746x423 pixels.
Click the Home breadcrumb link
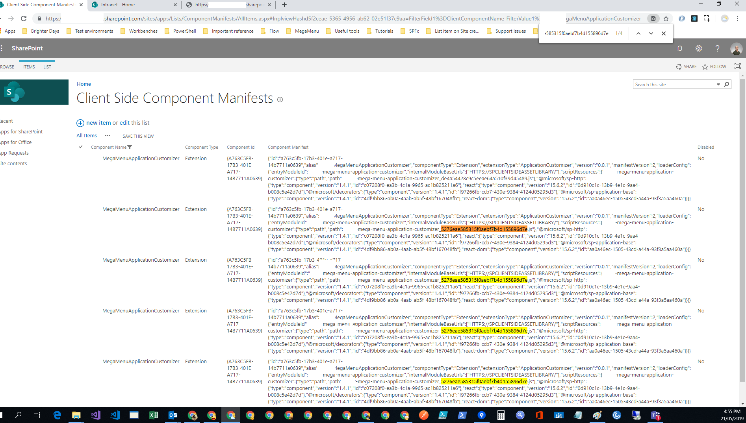coord(84,84)
